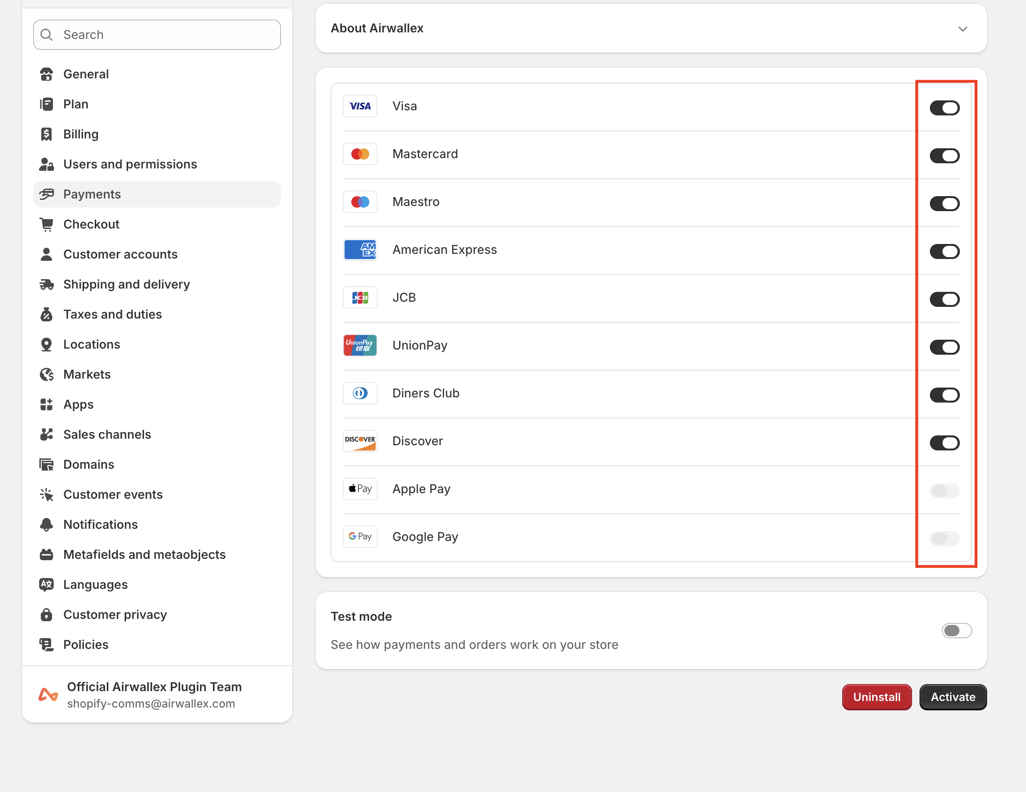Click the Markets globe icon
1026x792 pixels.
click(x=46, y=374)
